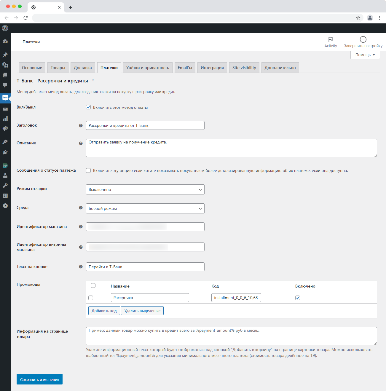386x391 pixels.
Task: Switch to Email'ы tab
Action: 185,68
